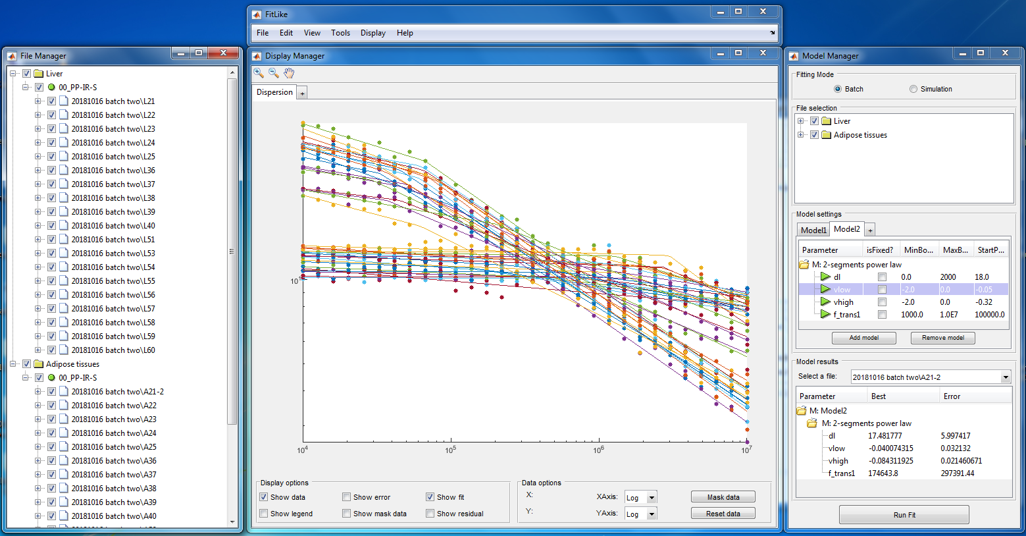Uncheck the Show fit option
1026x536 pixels.
pos(430,497)
